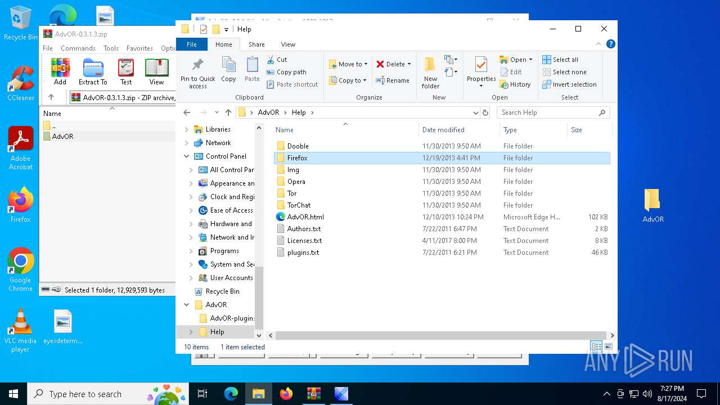The image size is (720, 405).
Task: Select the Dooble folder
Action: [442, 146]
